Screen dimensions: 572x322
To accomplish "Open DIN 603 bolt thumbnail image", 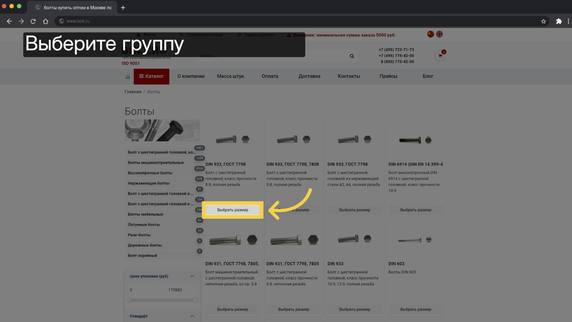I will pyautogui.click(x=416, y=240).
